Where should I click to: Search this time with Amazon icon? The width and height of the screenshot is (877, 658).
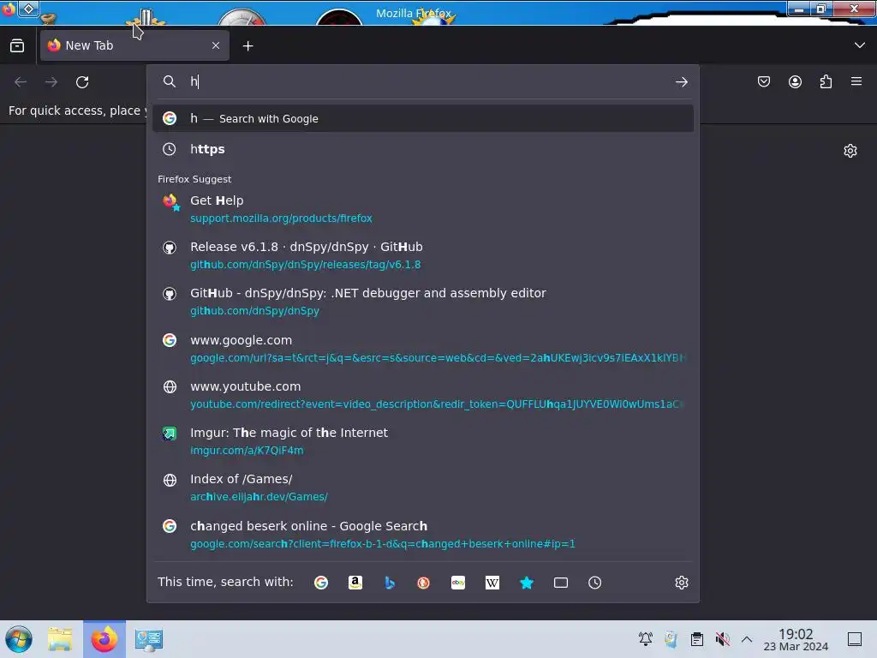[x=355, y=583]
